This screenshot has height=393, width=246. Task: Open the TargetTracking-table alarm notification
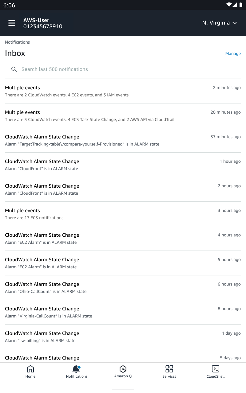click(123, 140)
